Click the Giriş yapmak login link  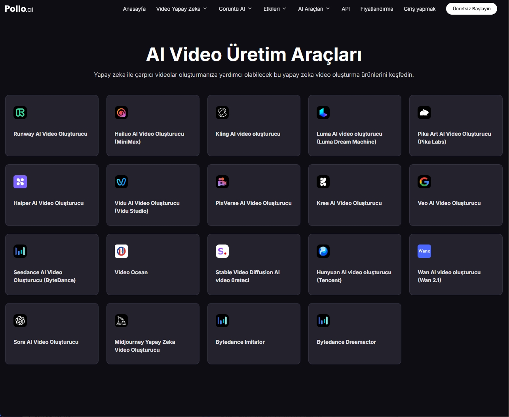click(x=420, y=9)
